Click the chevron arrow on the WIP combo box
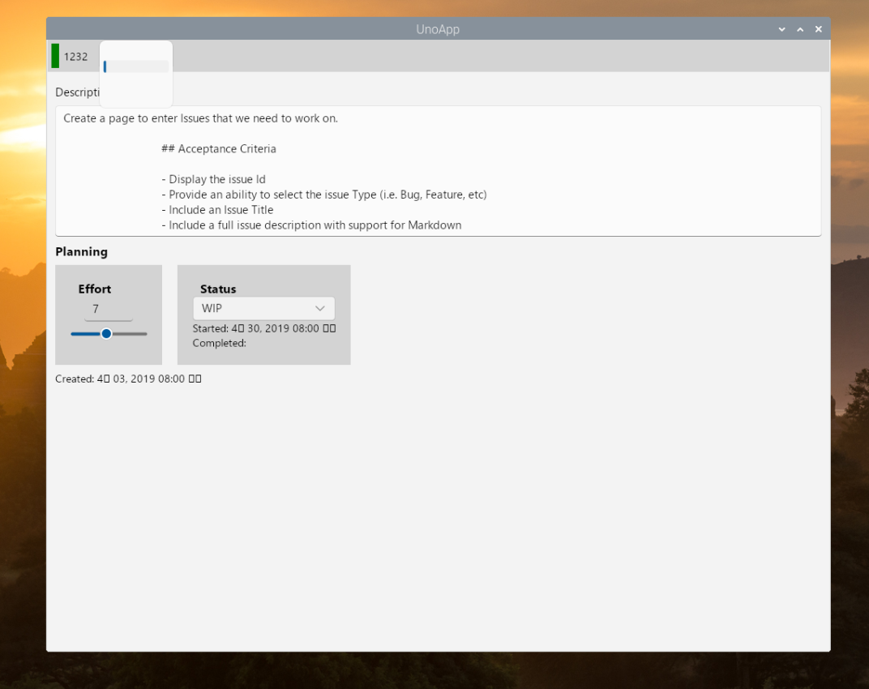The height and width of the screenshot is (689, 869). (x=320, y=308)
